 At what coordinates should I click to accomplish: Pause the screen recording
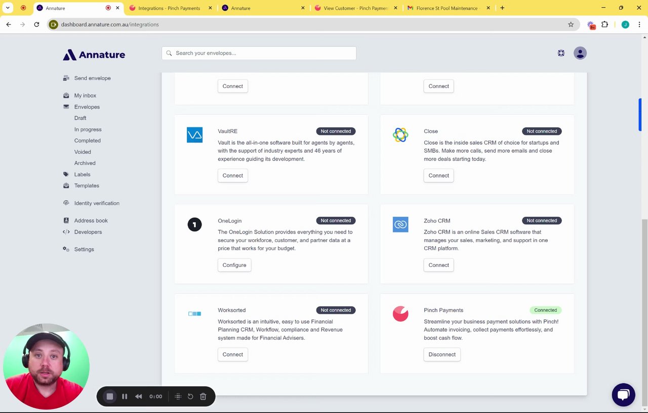[125, 397]
